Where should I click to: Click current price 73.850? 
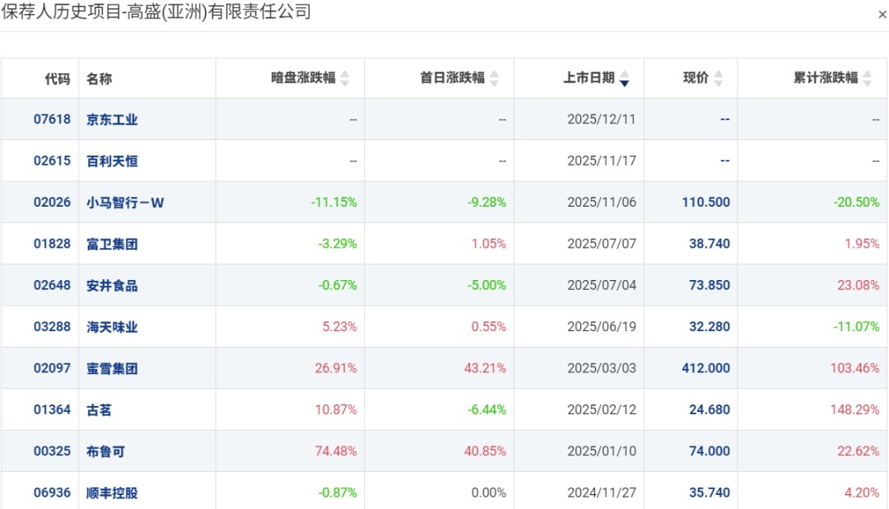coord(710,285)
